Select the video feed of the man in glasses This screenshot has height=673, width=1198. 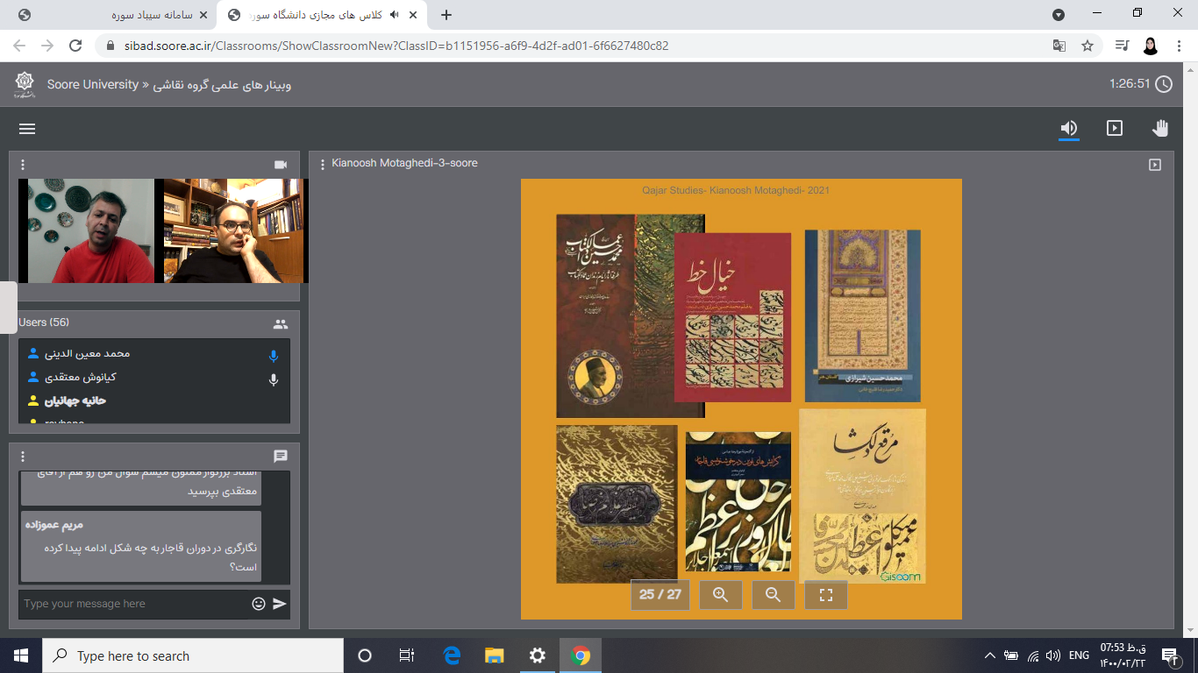pyautogui.click(x=233, y=230)
